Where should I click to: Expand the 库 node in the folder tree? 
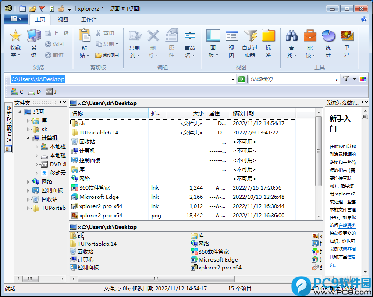pyautogui.click(x=28, y=121)
